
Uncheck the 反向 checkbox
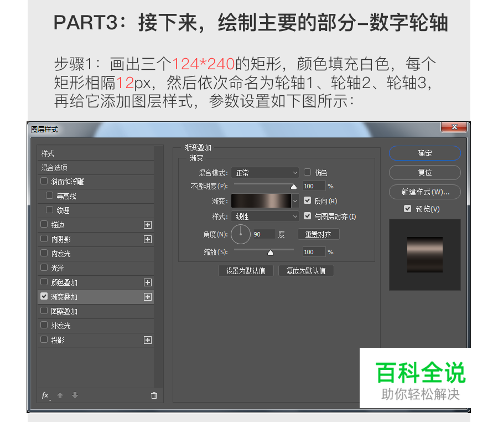308,200
